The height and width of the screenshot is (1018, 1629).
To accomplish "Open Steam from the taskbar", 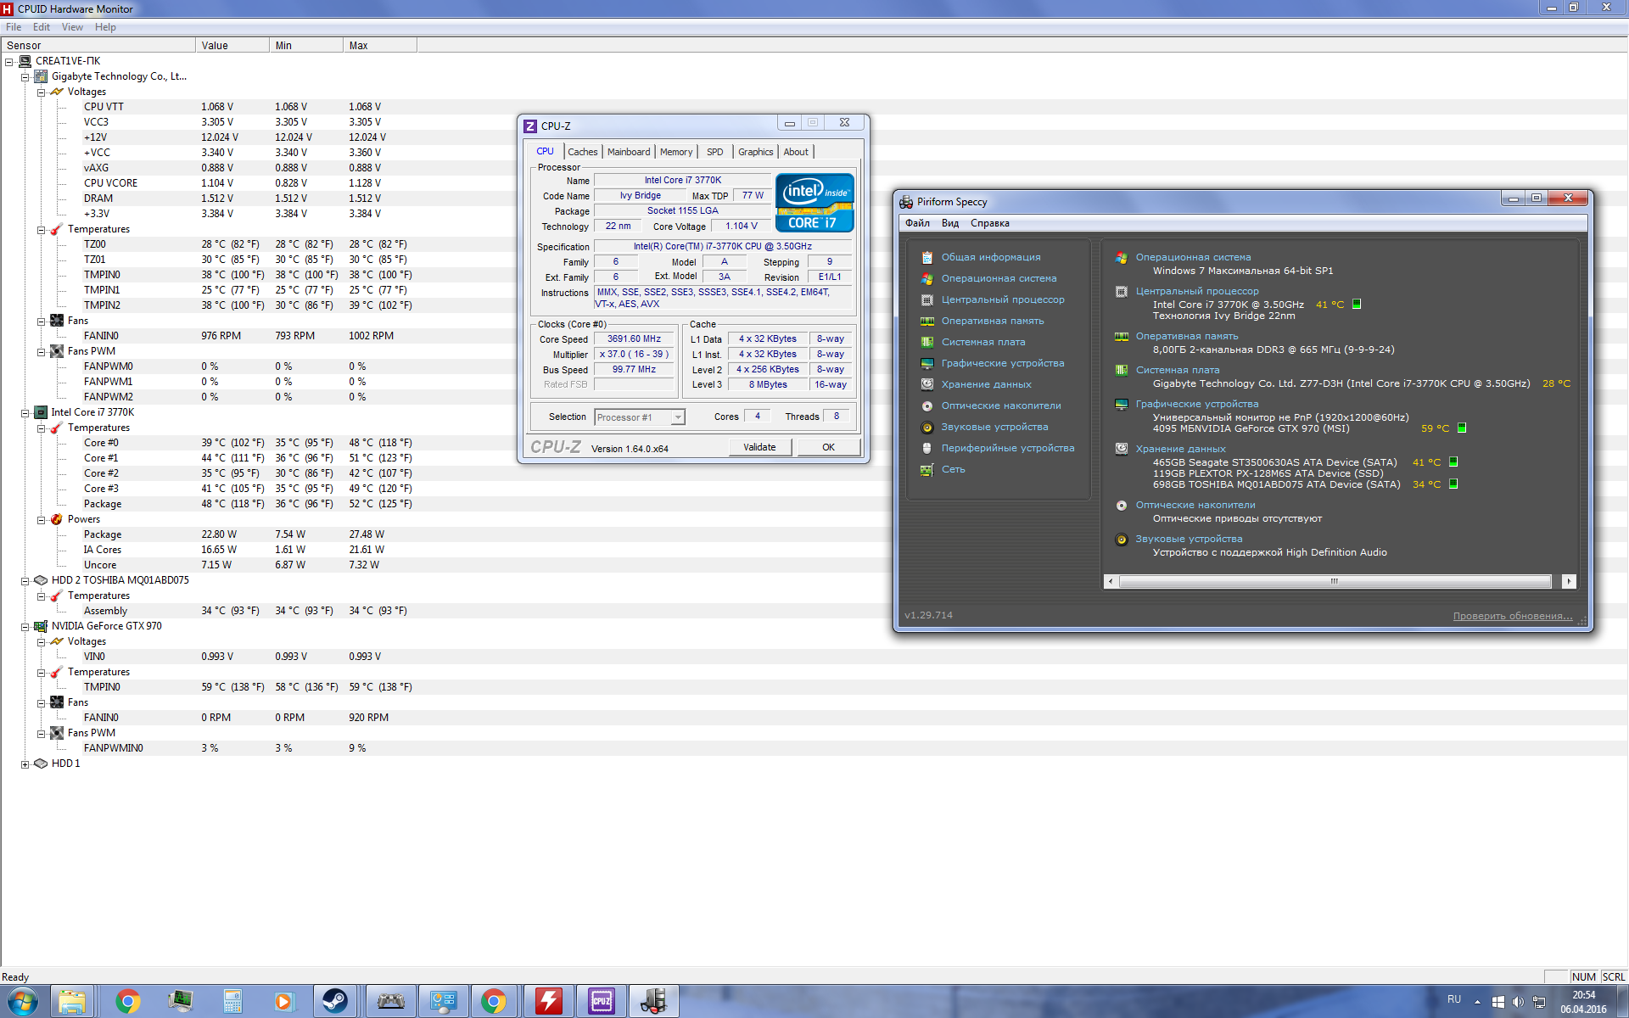I will [335, 1001].
